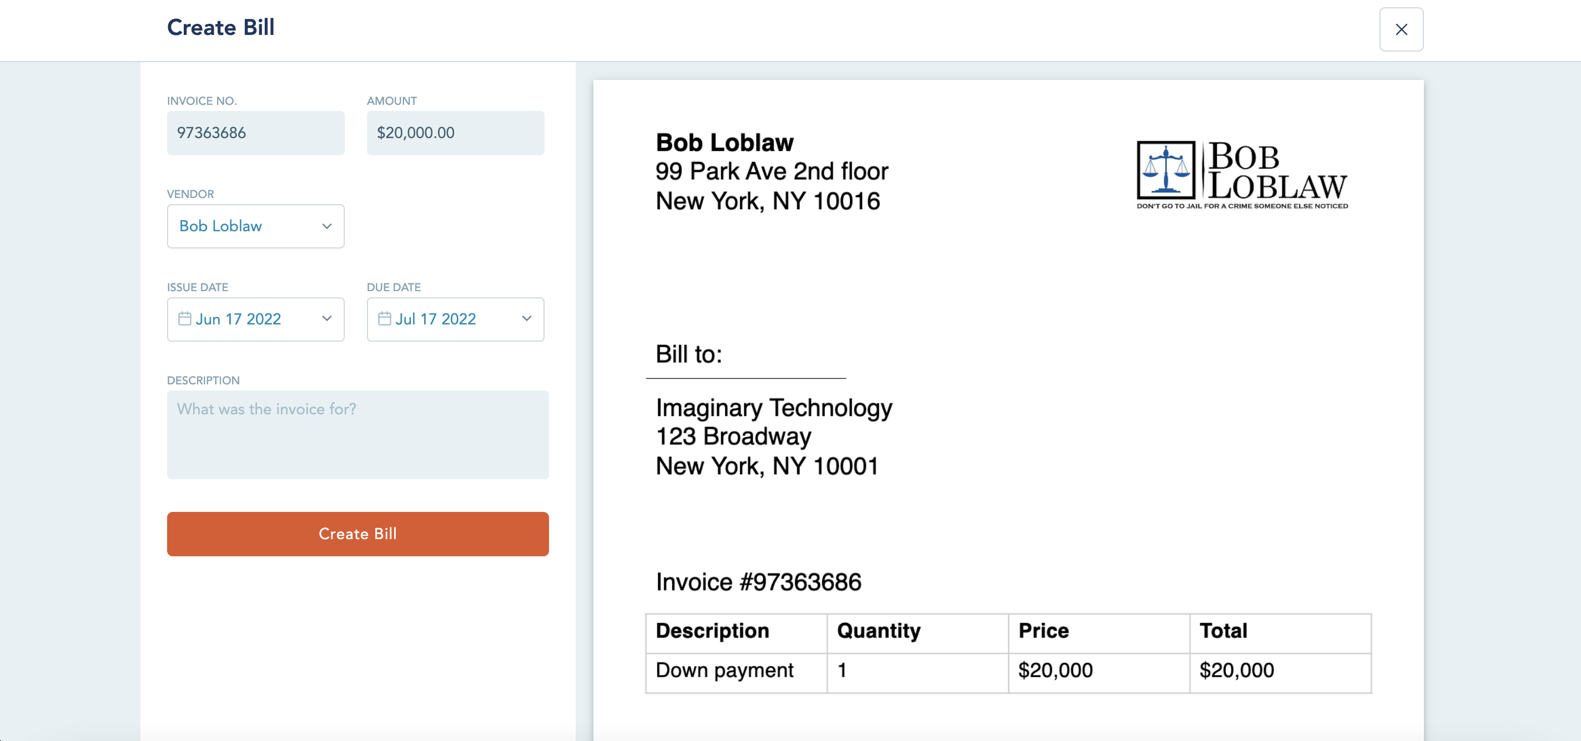Click the calendar icon in Due Date

coord(384,319)
